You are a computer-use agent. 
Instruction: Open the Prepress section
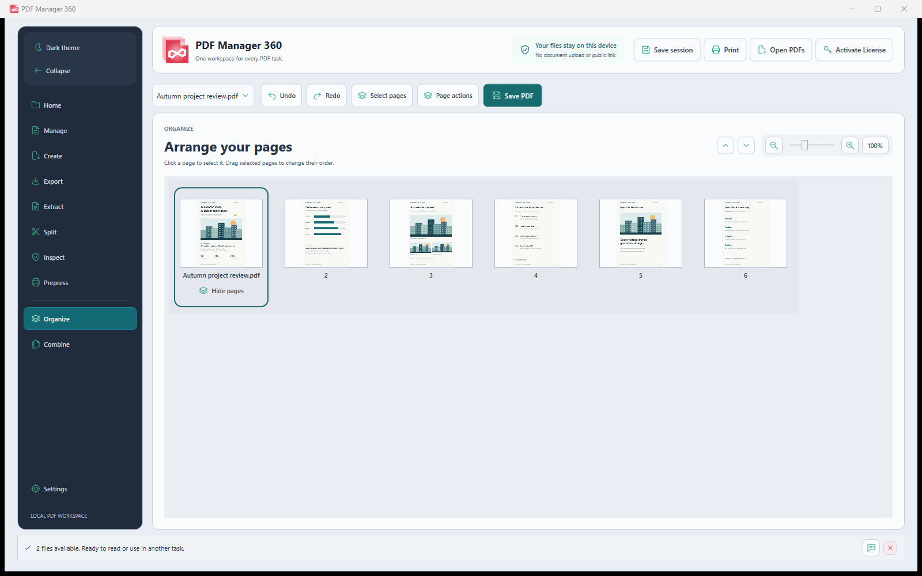[x=80, y=283]
